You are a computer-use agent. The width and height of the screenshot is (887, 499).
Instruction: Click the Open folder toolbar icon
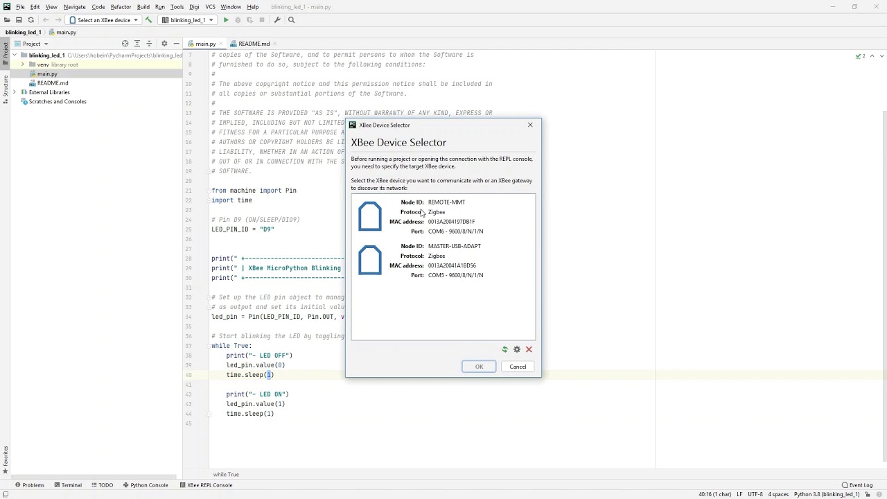(8, 20)
